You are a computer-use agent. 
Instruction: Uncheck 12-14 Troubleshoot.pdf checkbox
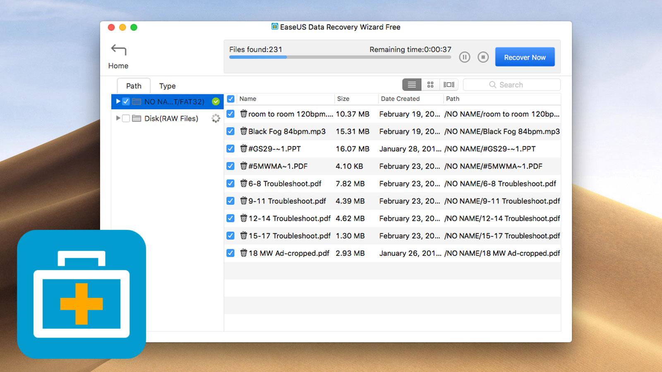[231, 218]
